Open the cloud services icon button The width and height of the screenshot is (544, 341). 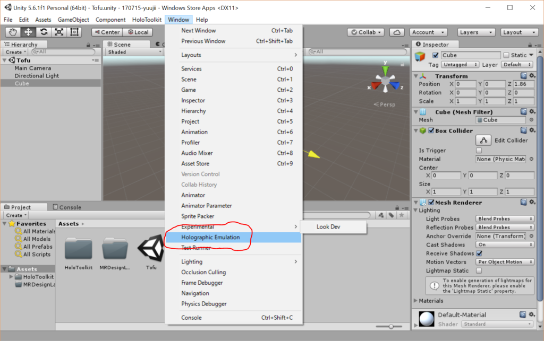click(x=396, y=32)
